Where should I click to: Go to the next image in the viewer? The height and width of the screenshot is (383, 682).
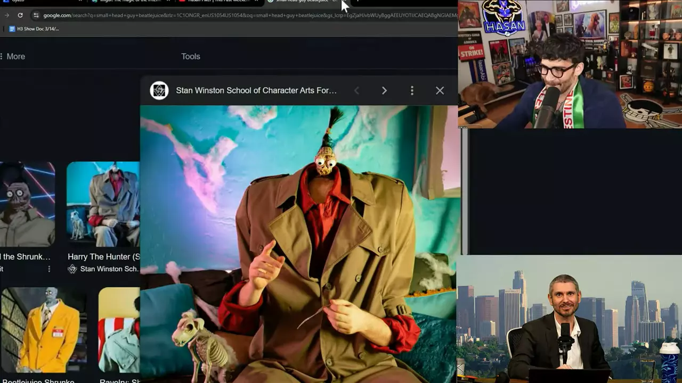coord(384,90)
